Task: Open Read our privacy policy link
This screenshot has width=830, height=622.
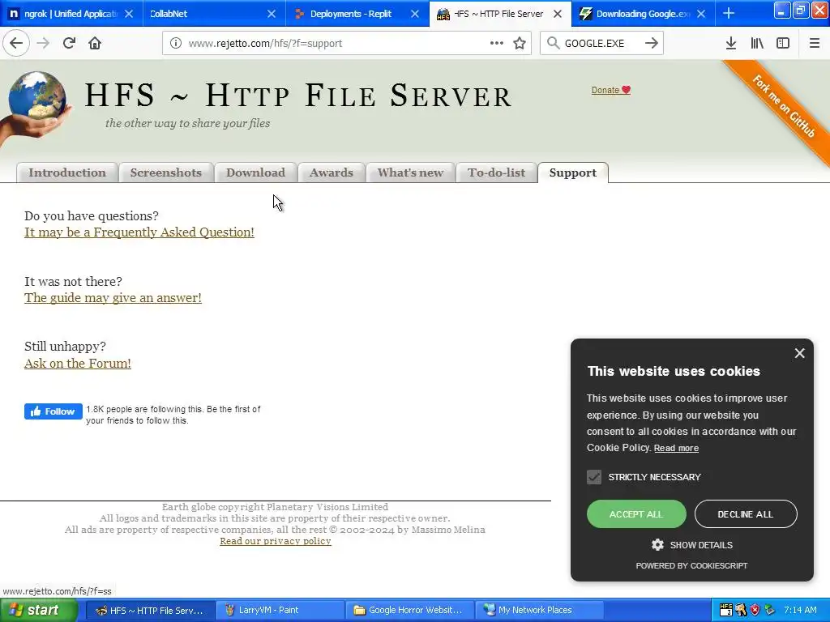Action: tap(276, 541)
